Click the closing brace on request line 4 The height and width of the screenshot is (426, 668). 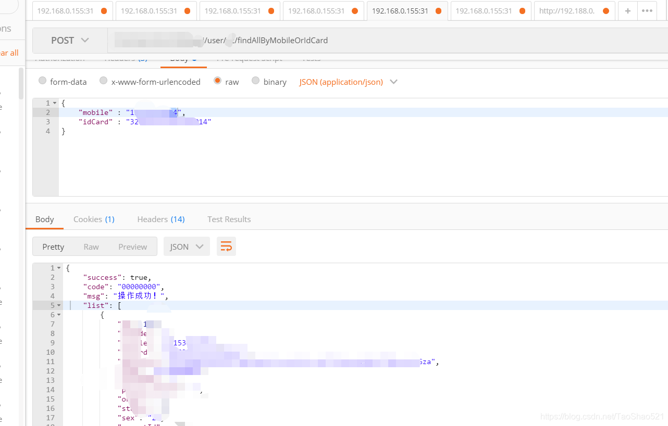point(64,131)
